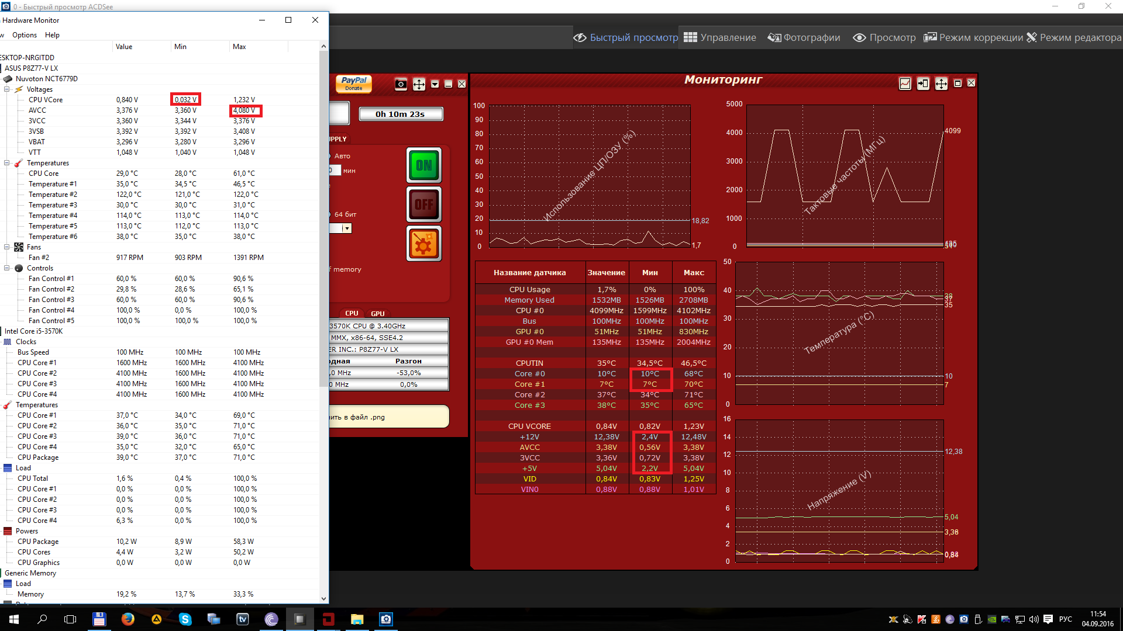Click the dock-panel icon in Monitoring header
Image resolution: width=1123 pixels, height=631 pixels.
pos(923,84)
